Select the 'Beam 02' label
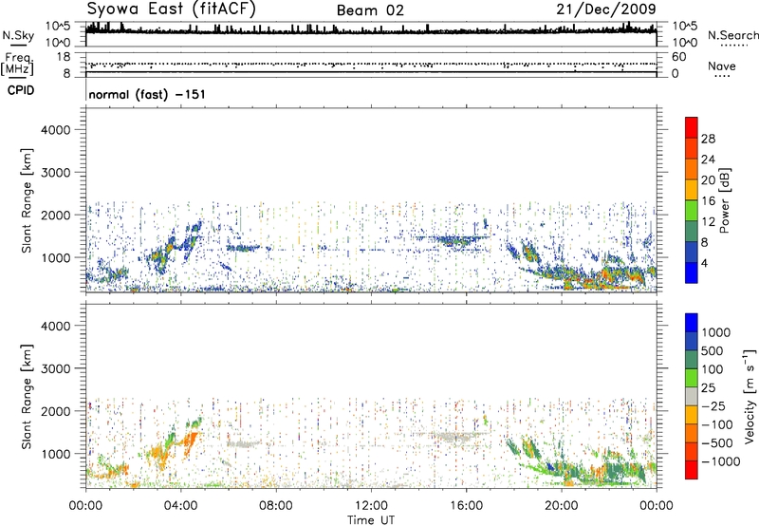 [x=370, y=10]
